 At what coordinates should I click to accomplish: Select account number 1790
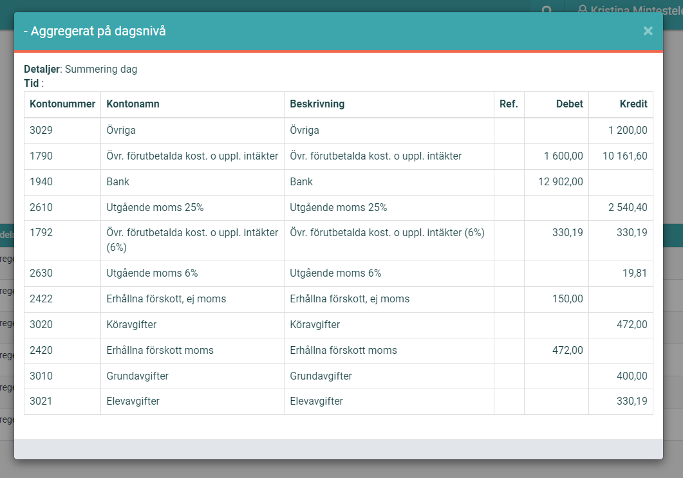click(x=41, y=156)
